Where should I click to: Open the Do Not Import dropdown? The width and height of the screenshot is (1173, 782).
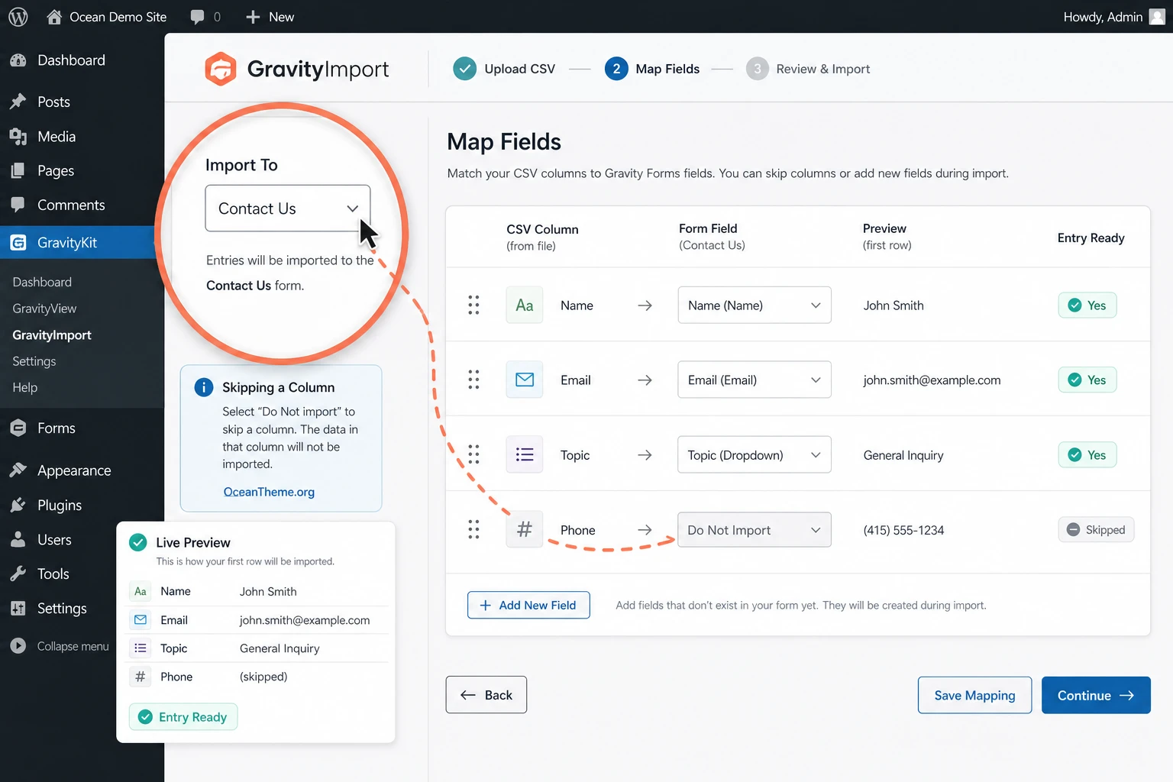coord(755,529)
